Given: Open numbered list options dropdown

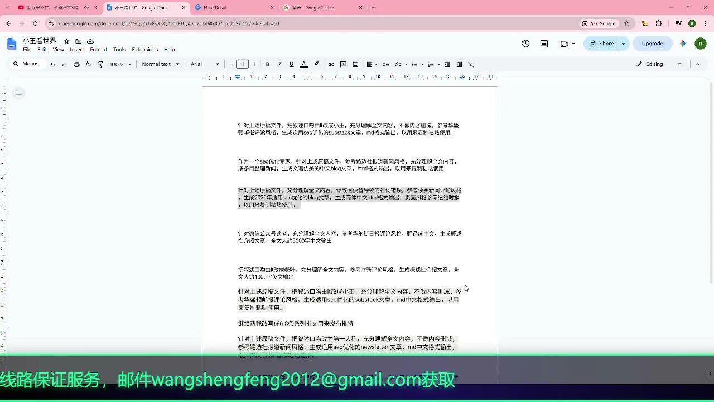Looking at the screenshot, I should pyautogui.click(x=434, y=64).
